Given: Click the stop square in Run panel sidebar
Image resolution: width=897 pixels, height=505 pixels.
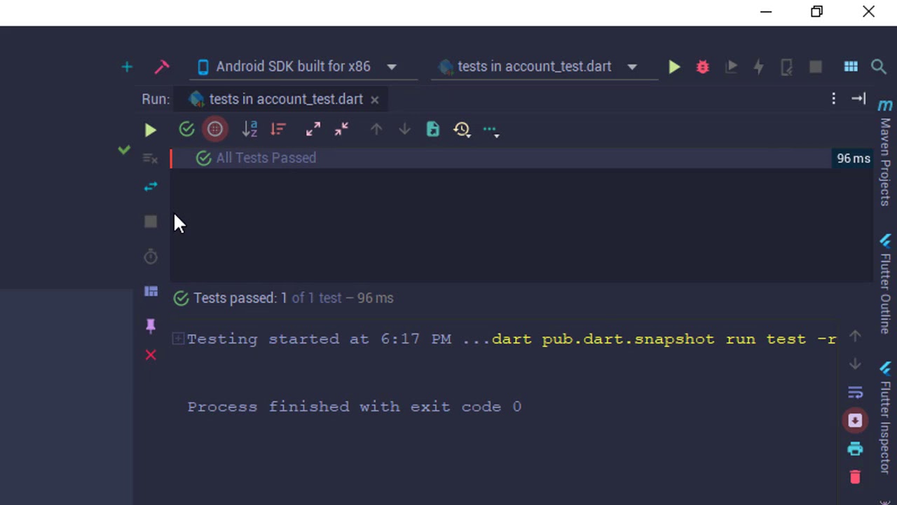Looking at the screenshot, I should (151, 222).
